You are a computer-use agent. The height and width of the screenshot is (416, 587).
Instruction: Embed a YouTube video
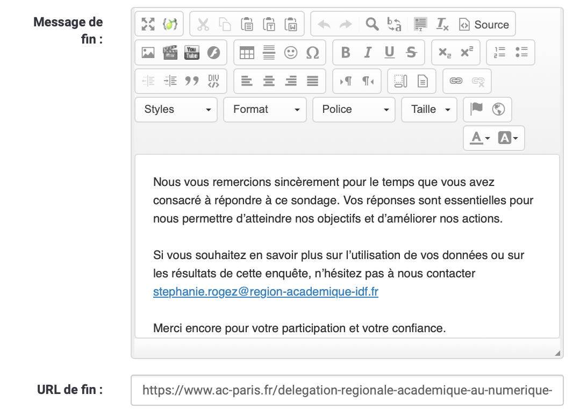pyautogui.click(x=192, y=53)
